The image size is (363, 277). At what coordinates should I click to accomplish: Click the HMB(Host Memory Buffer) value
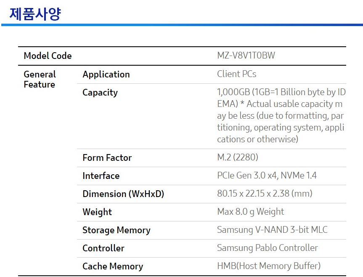[269, 266]
